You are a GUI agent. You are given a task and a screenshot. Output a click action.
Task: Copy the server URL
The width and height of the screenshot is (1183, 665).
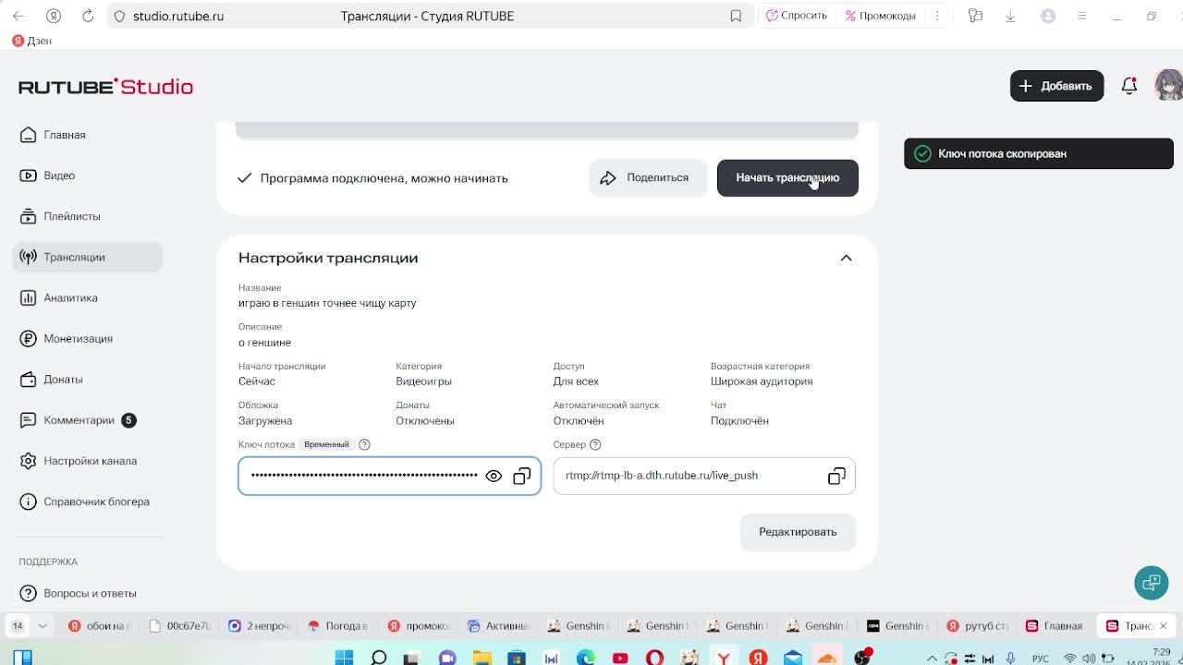click(836, 476)
